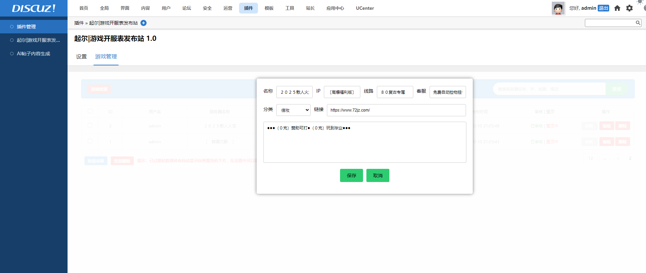This screenshot has width=646, height=273.
Task: Open the 运营 top menu
Action: [228, 8]
